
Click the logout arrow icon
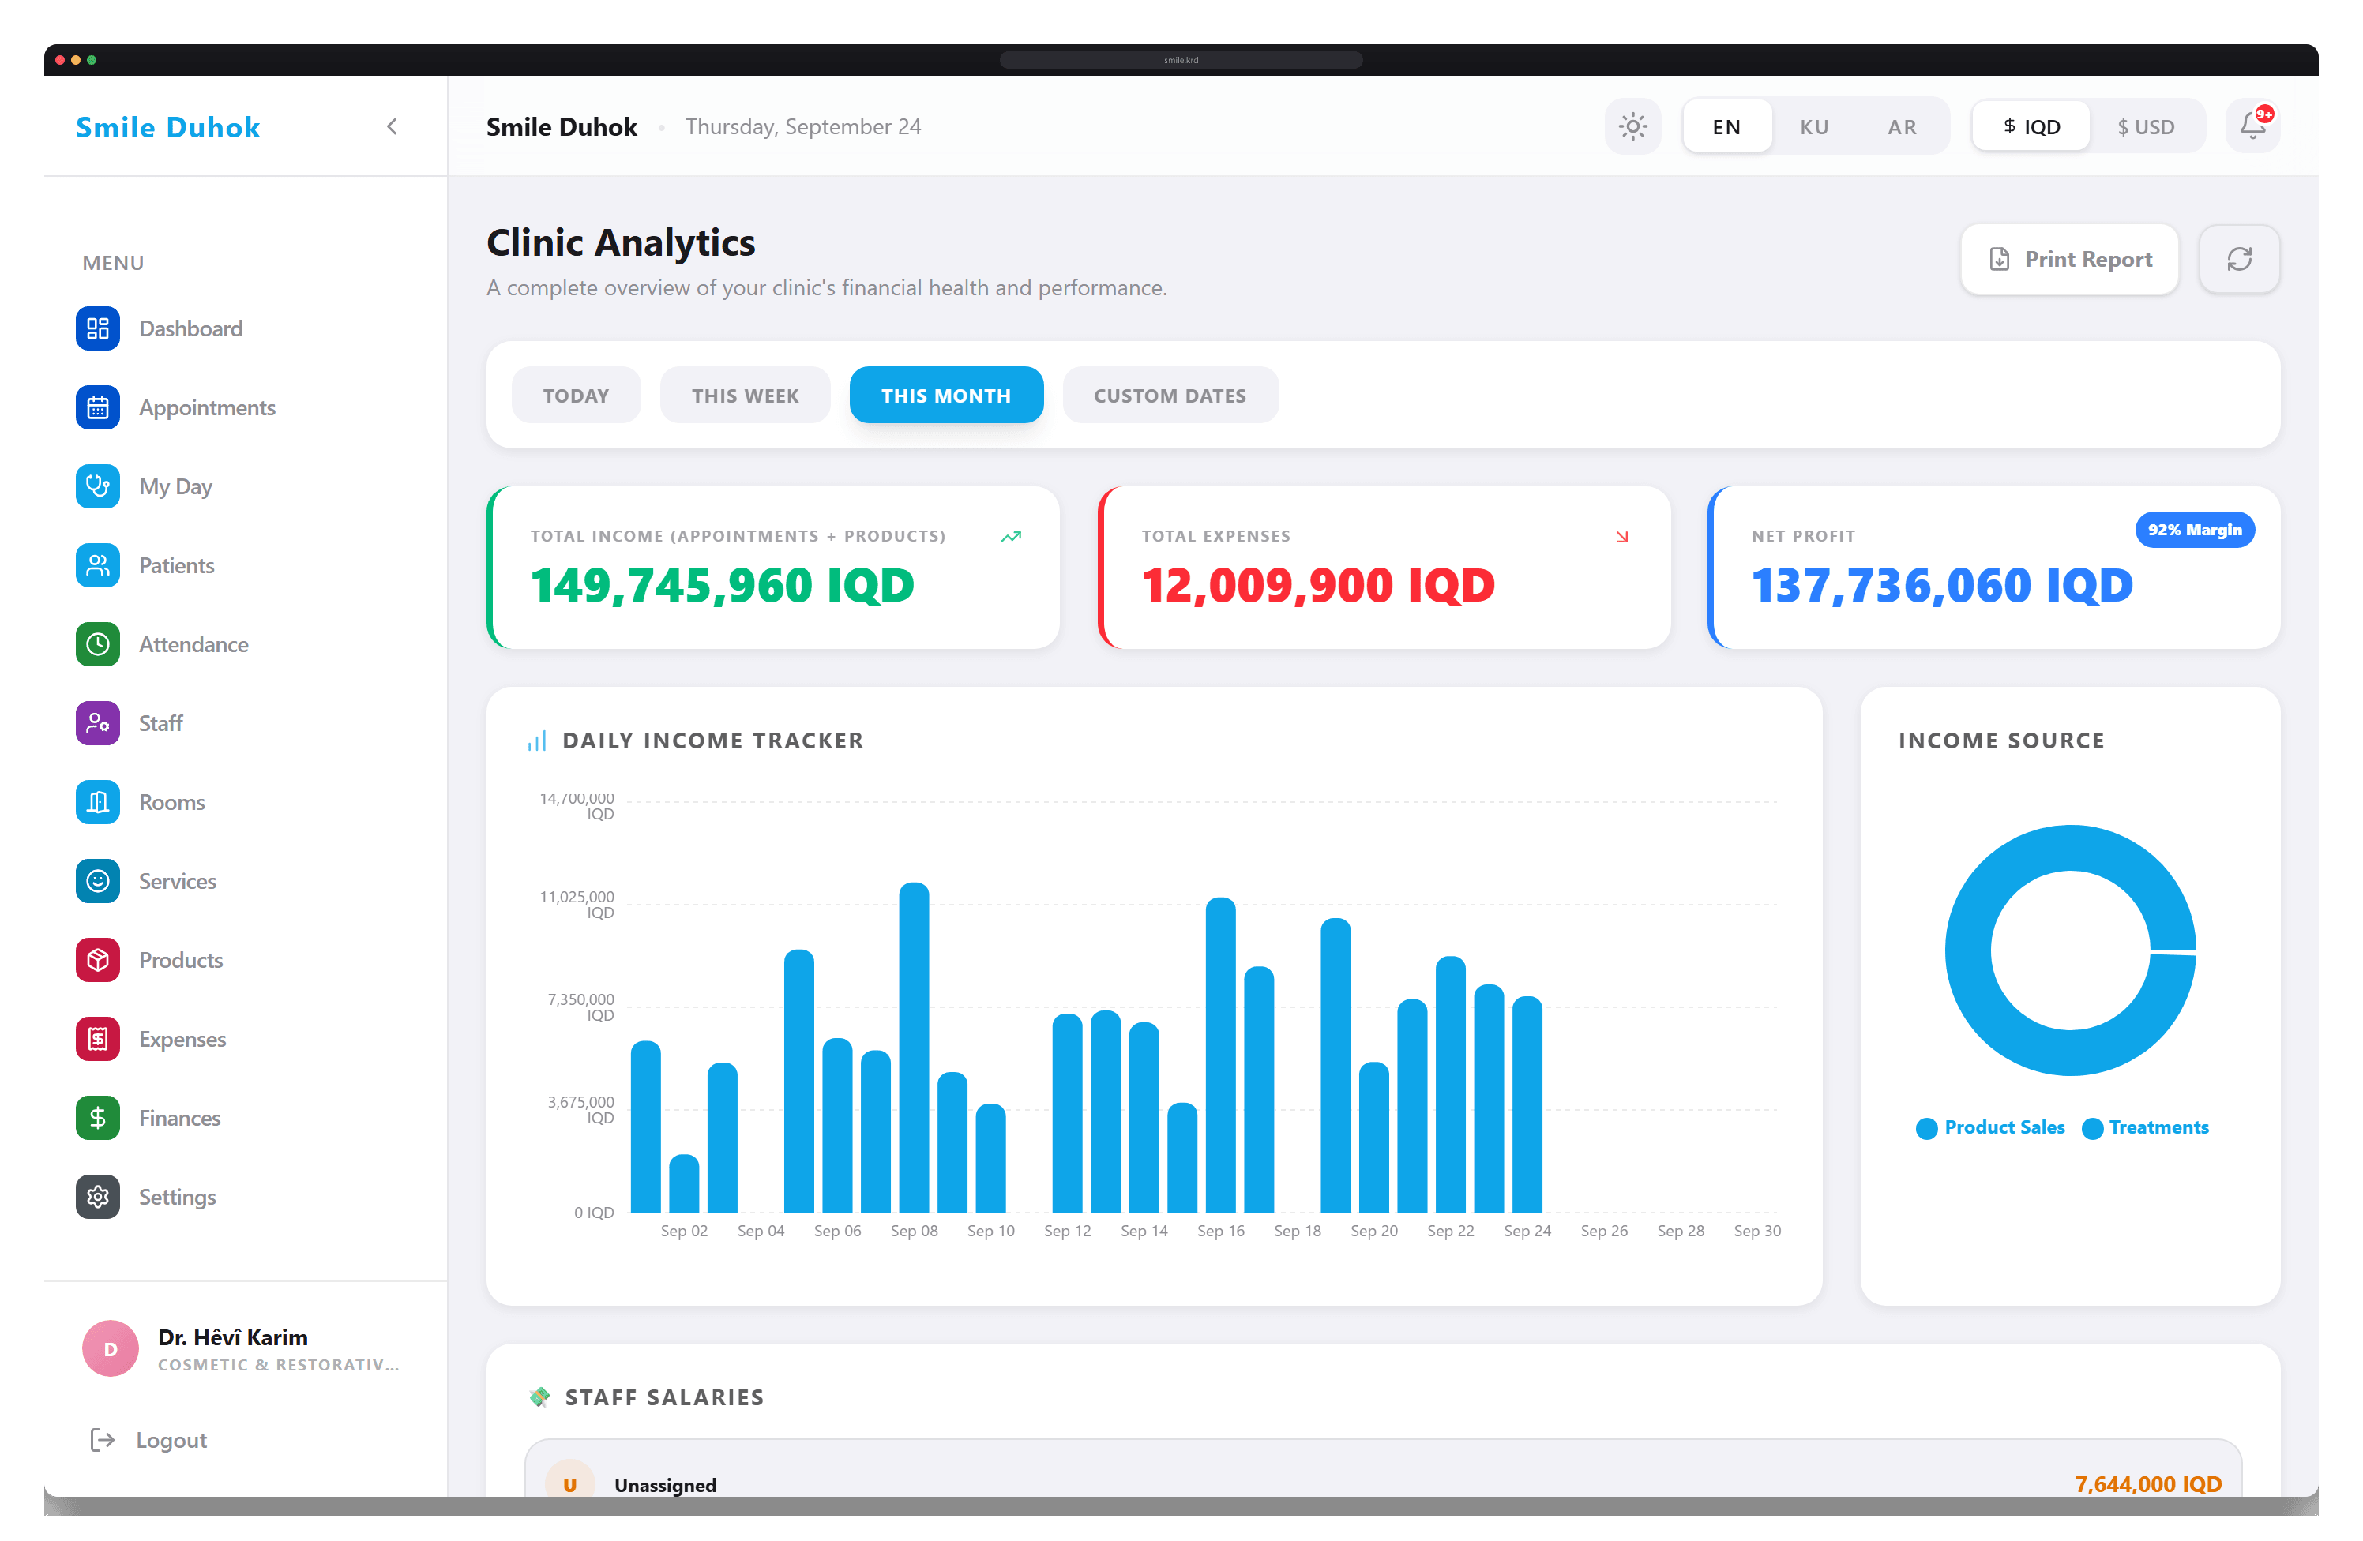(x=102, y=1440)
